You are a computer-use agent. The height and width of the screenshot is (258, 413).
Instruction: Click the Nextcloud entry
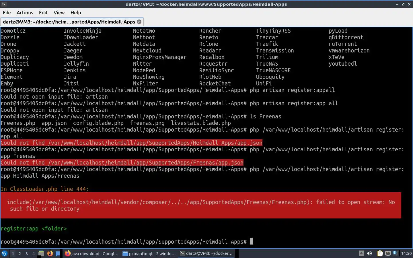[147, 50]
